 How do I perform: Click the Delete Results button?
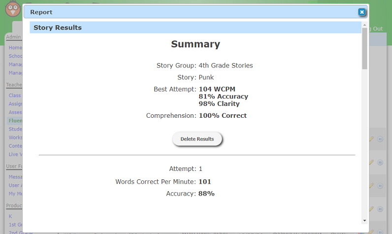point(197,139)
